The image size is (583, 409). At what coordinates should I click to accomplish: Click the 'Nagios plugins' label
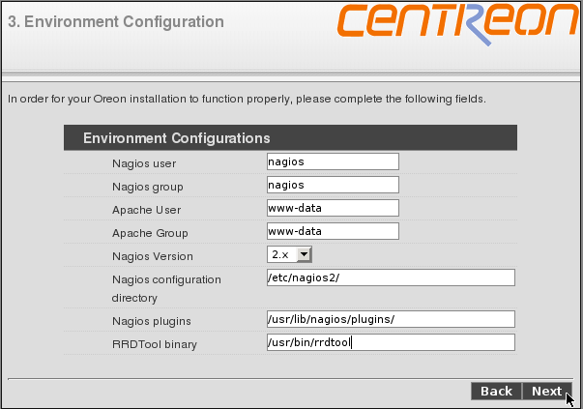152,321
